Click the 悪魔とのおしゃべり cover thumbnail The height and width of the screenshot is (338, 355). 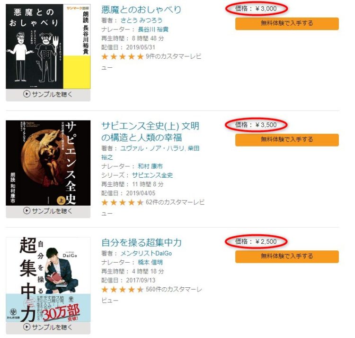[x=48, y=46]
